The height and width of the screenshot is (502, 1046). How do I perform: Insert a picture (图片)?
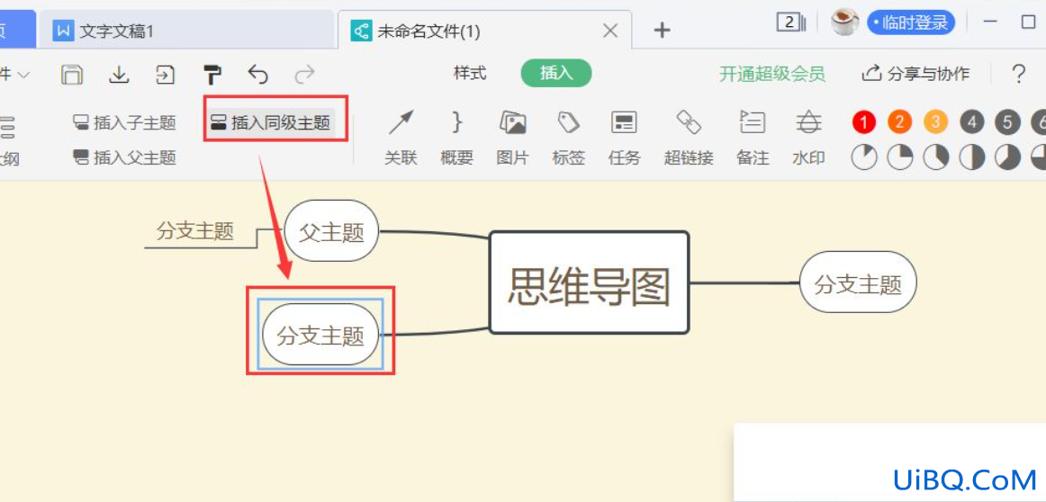(512, 138)
